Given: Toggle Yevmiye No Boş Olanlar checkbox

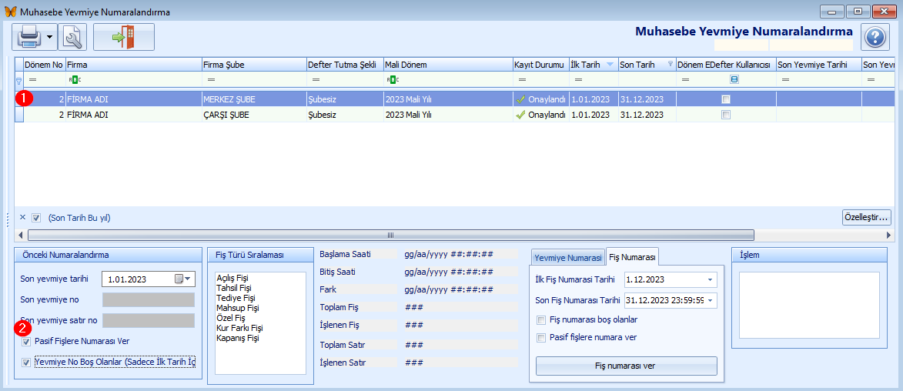Looking at the screenshot, I should coord(27,363).
